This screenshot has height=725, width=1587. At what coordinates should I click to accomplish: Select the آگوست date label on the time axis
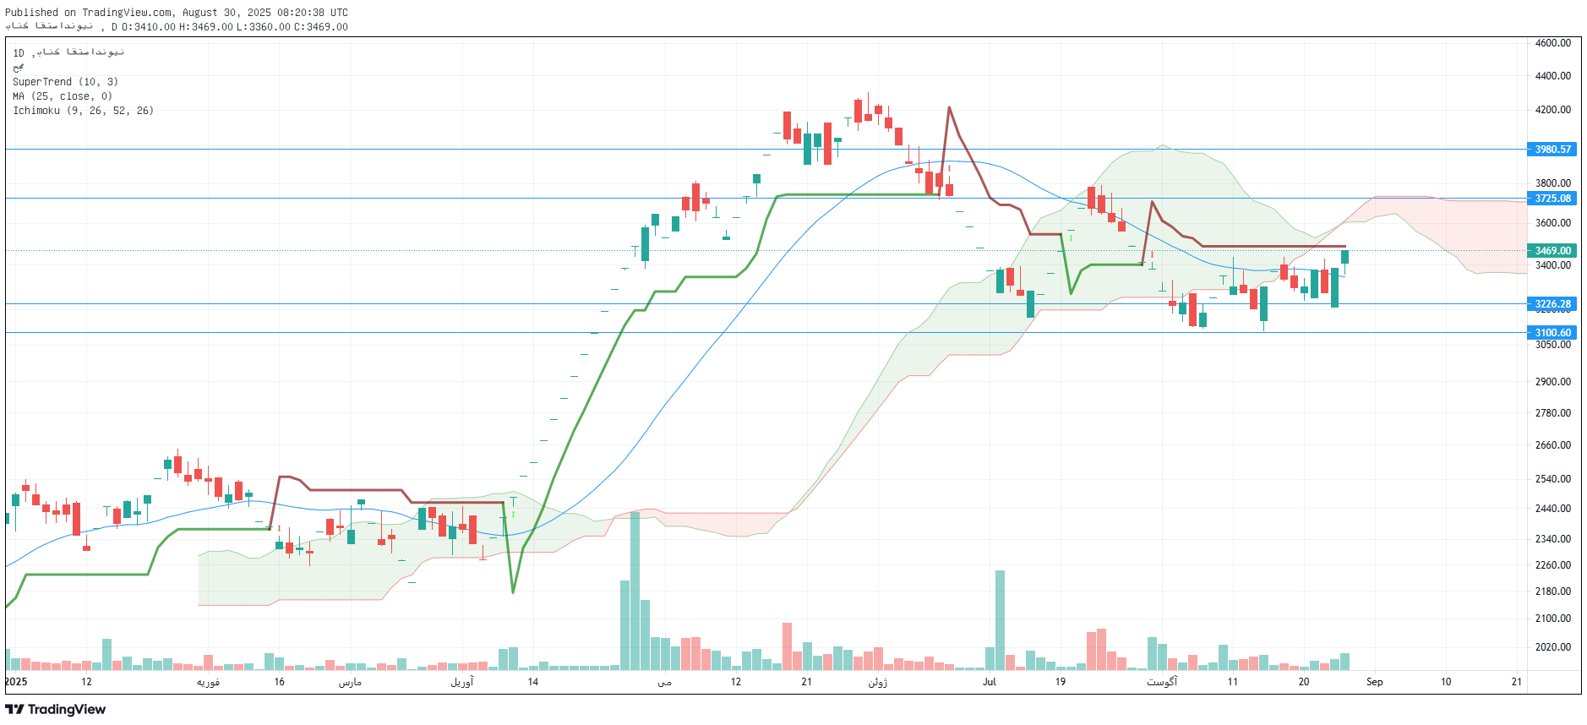click(1162, 682)
